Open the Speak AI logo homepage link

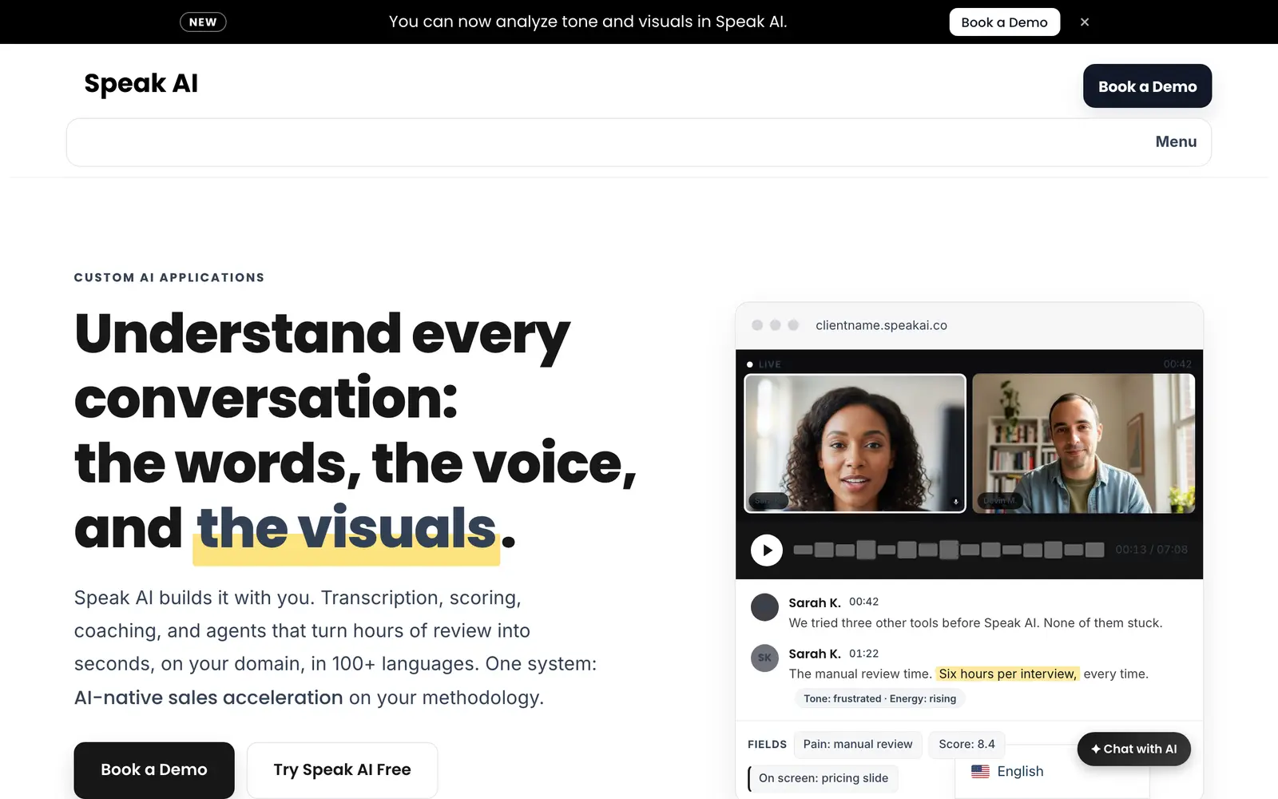141,83
